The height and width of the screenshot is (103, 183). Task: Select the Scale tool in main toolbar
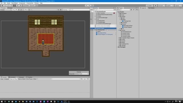pos(11,5)
